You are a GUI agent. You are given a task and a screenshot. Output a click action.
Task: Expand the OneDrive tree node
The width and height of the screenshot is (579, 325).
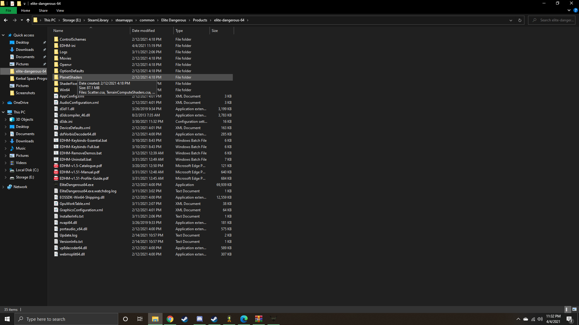(x=3, y=103)
